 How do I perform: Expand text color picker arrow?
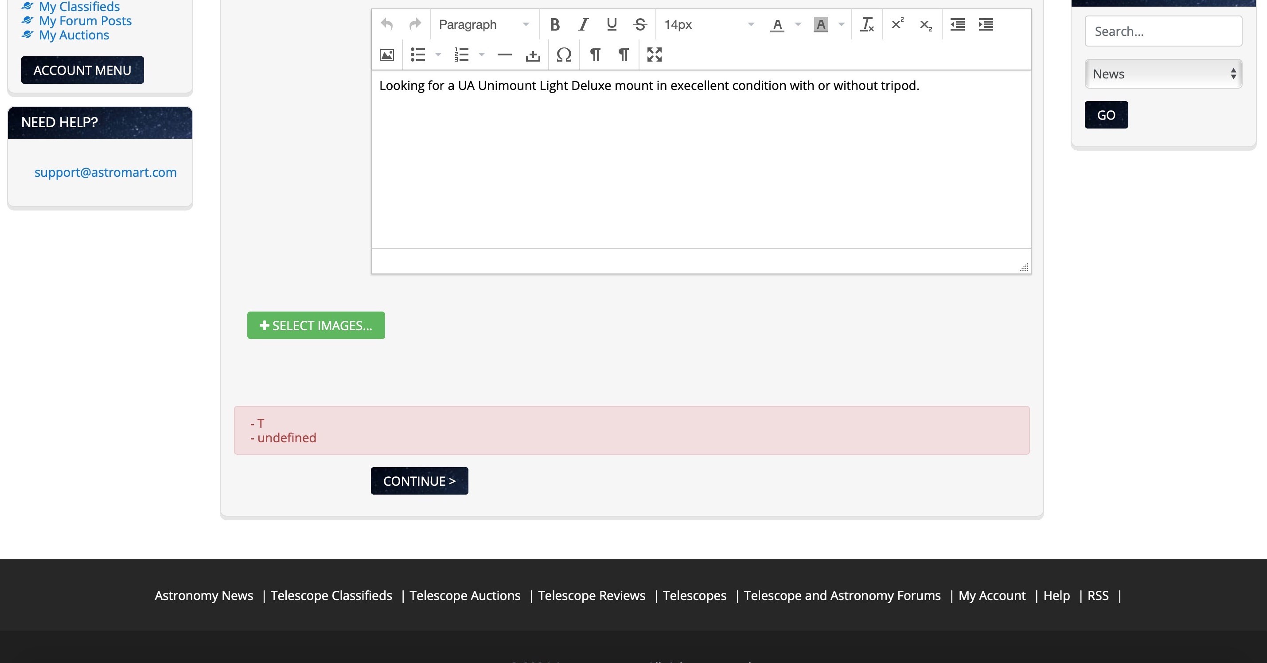798,24
